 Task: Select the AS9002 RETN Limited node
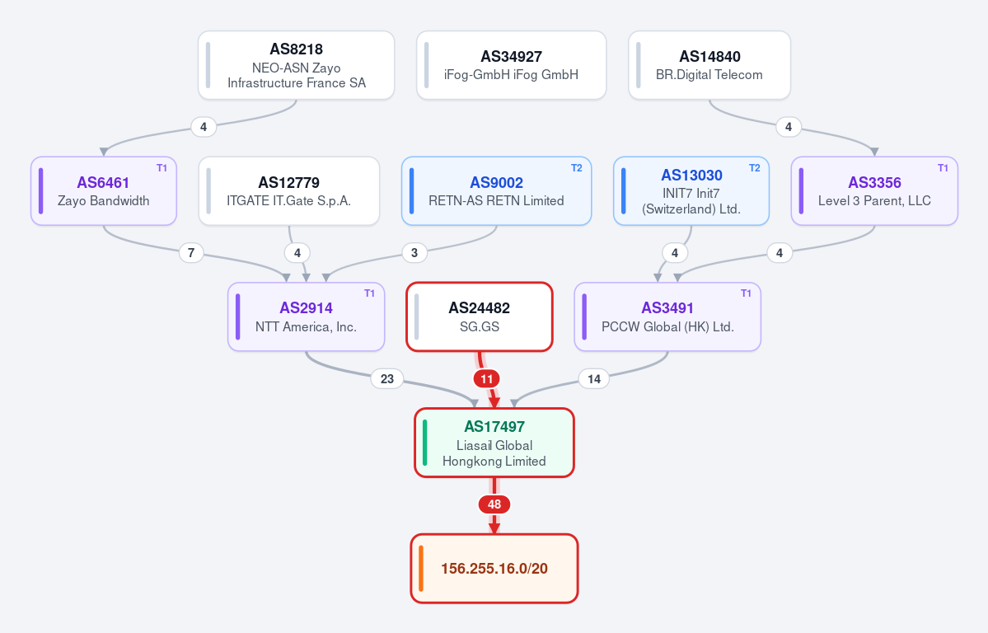497,191
